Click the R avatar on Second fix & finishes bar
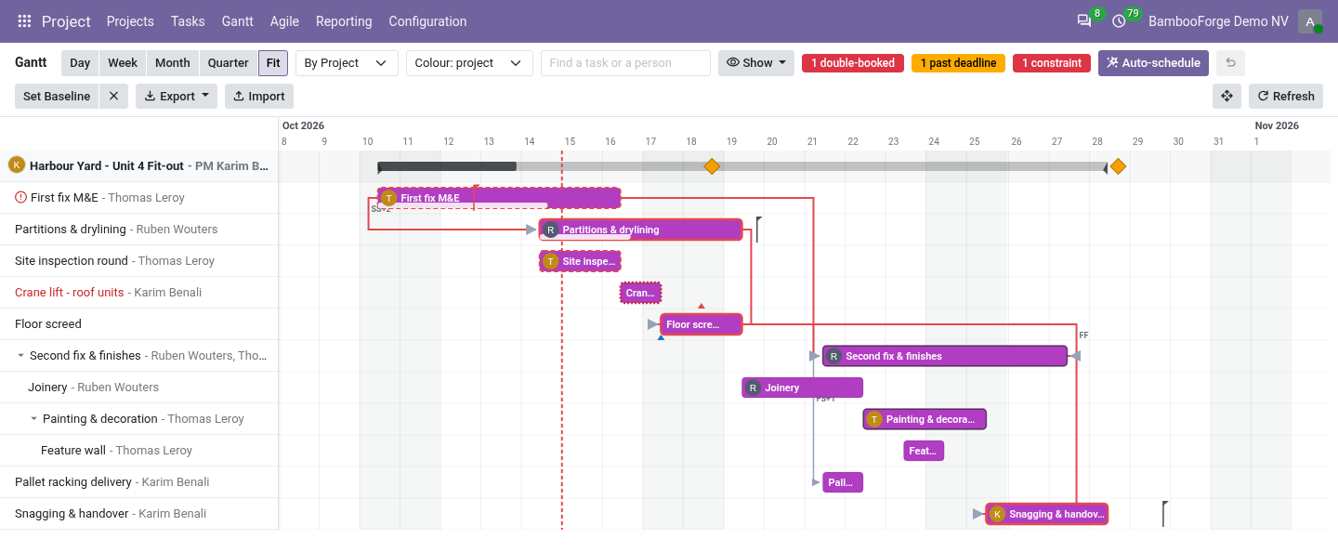The height and width of the screenshot is (552, 1338). 833,356
